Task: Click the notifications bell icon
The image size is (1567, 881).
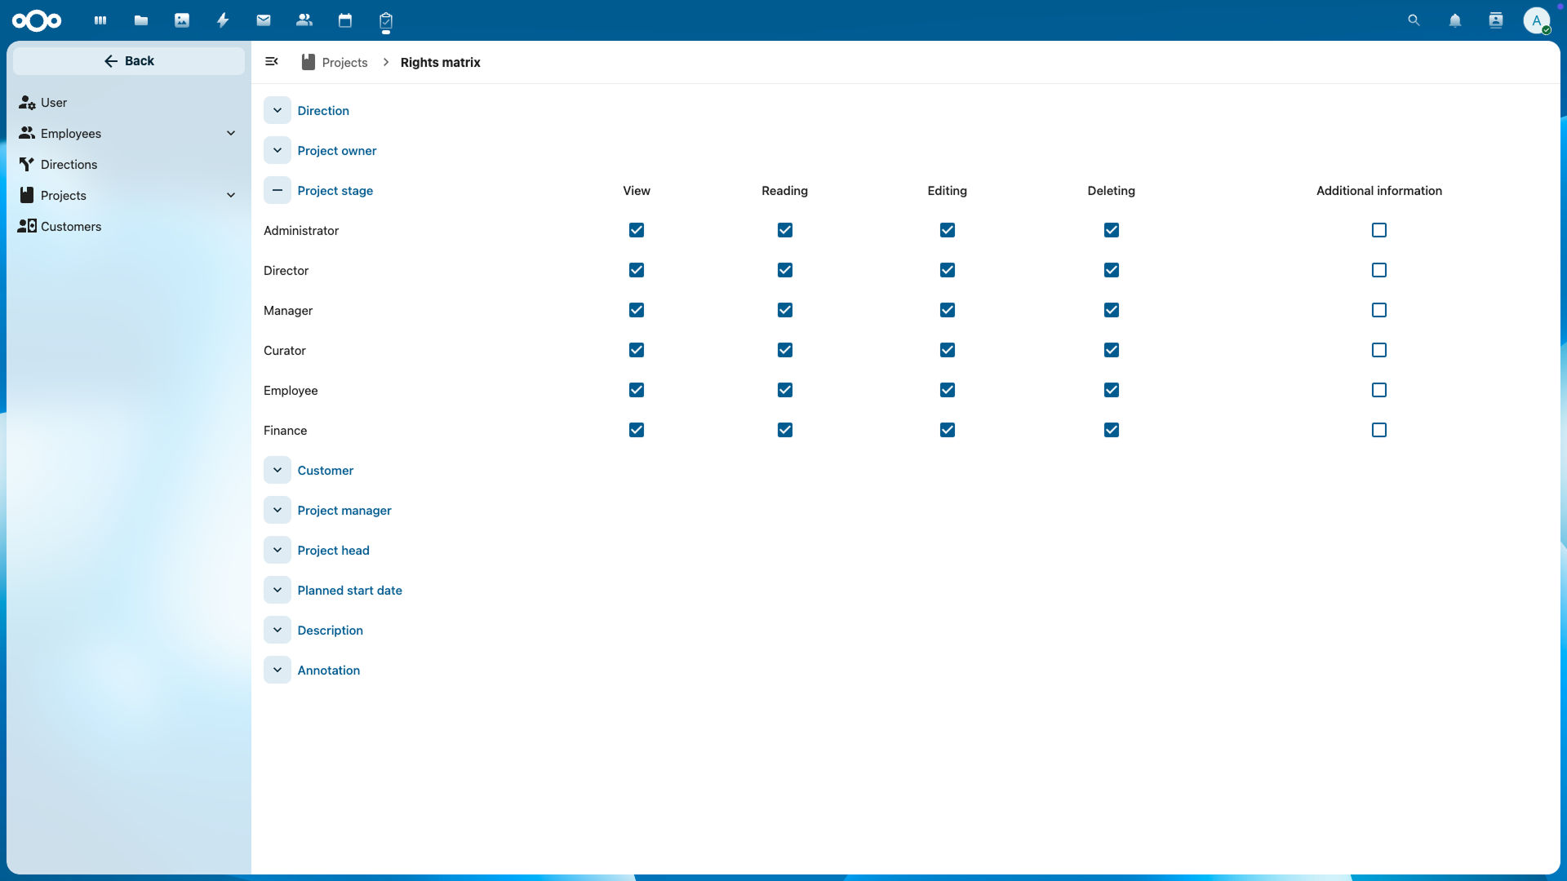Action: (x=1455, y=20)
